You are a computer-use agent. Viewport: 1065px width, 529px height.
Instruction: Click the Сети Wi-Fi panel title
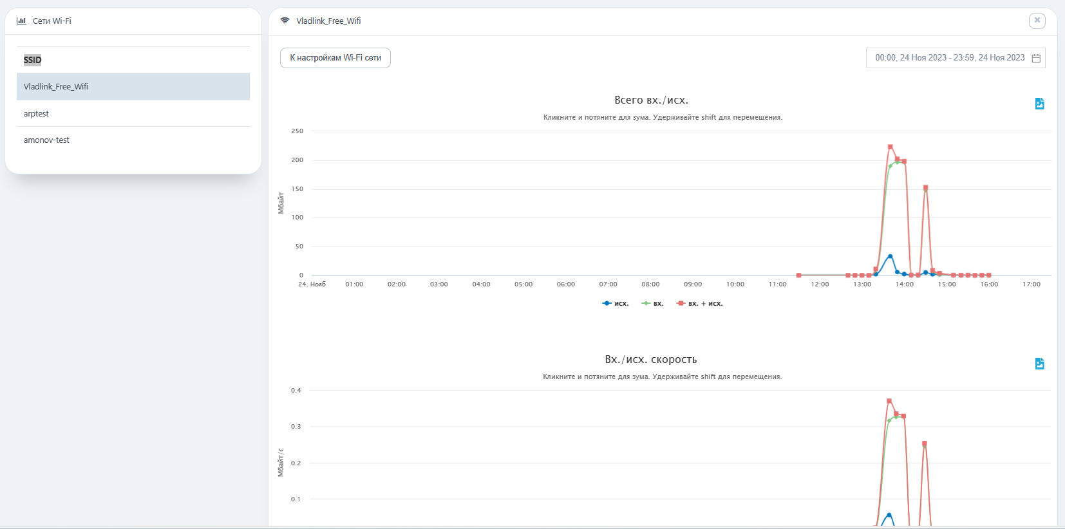tap(52, 21)
